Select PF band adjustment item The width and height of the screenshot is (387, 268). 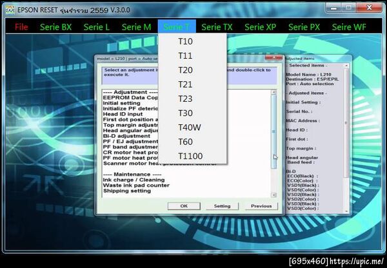130,147
